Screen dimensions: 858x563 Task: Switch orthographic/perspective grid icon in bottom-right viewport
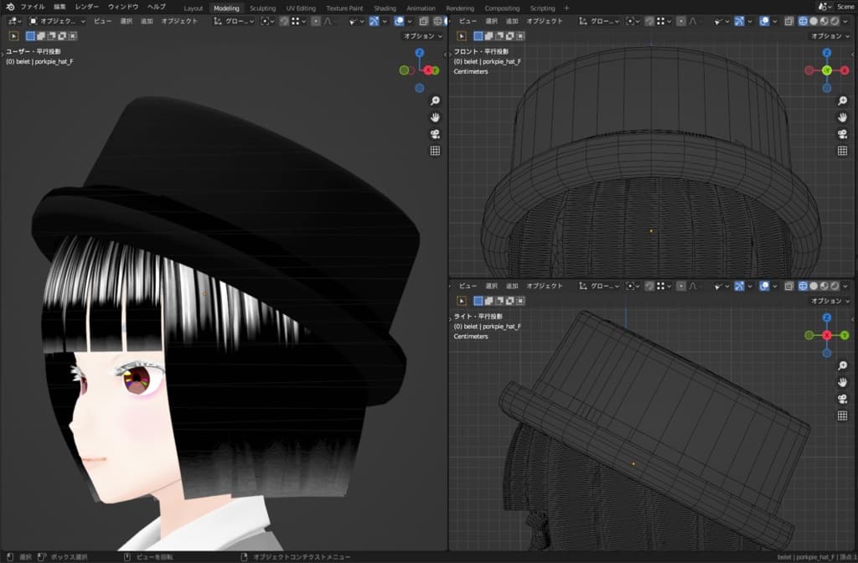point(842,416)
